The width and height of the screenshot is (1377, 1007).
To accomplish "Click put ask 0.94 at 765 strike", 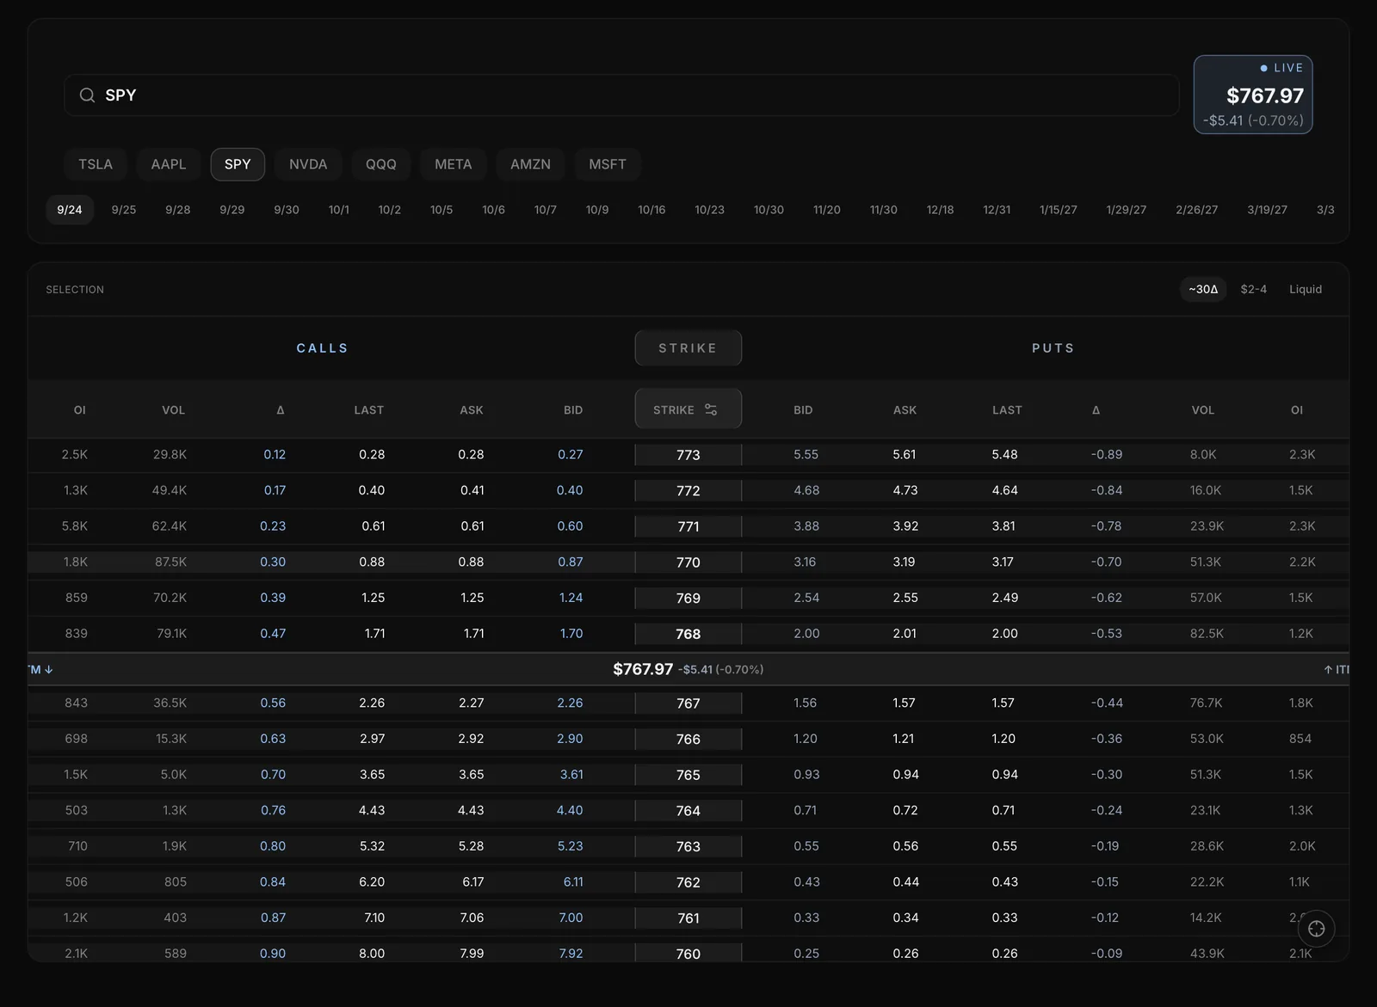I will 906,775.
